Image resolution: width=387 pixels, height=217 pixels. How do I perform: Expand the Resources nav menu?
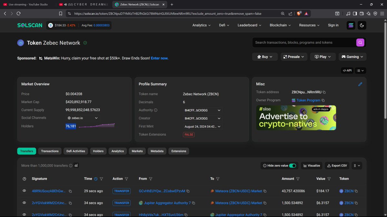point(309,25)
